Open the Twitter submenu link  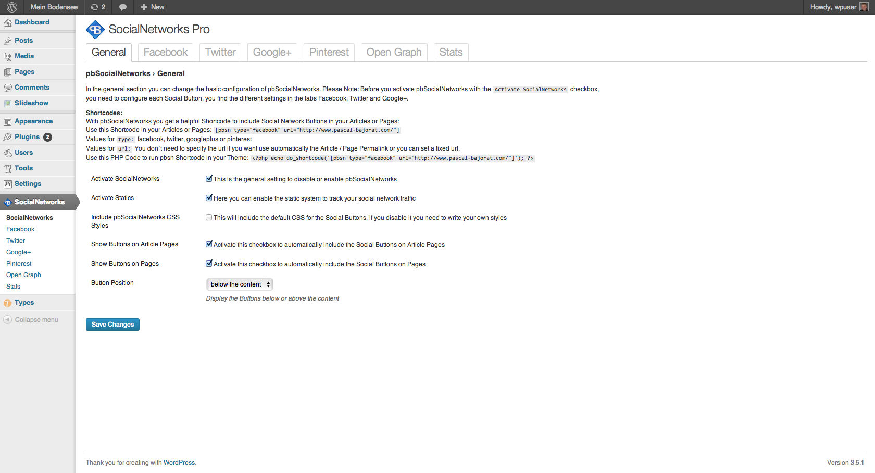16,241
